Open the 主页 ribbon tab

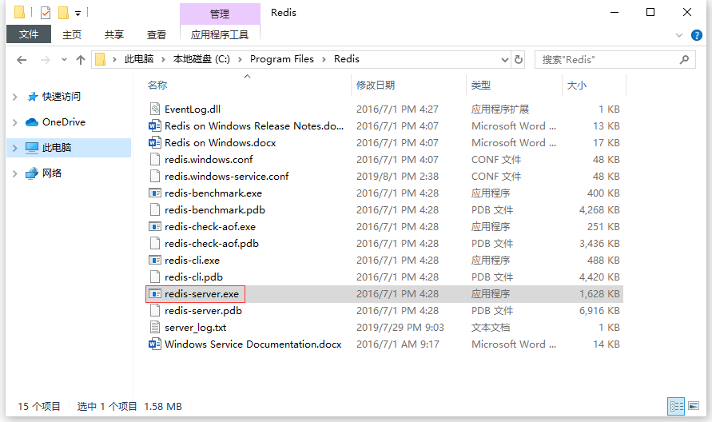(x=72, y=34)
